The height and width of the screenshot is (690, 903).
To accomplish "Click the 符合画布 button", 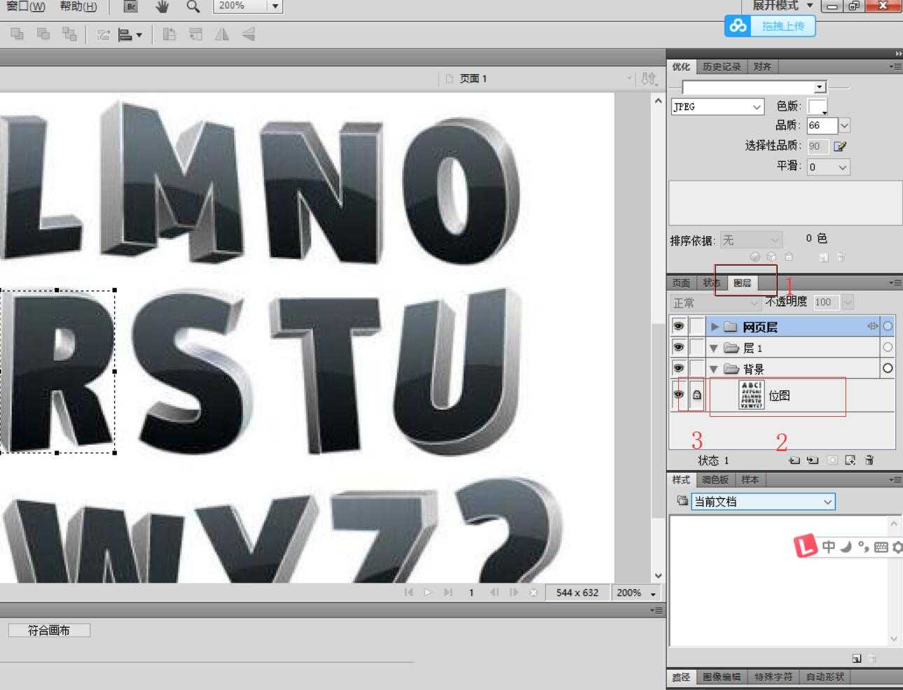I will pyautogui.click(x=49, y=630).
